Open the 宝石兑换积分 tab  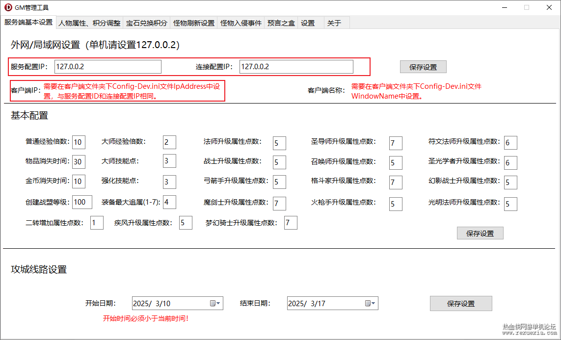[x=146, y=23]
